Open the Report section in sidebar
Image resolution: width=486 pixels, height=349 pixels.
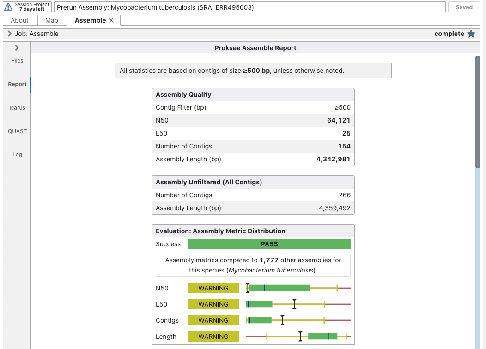click(18, 84)
